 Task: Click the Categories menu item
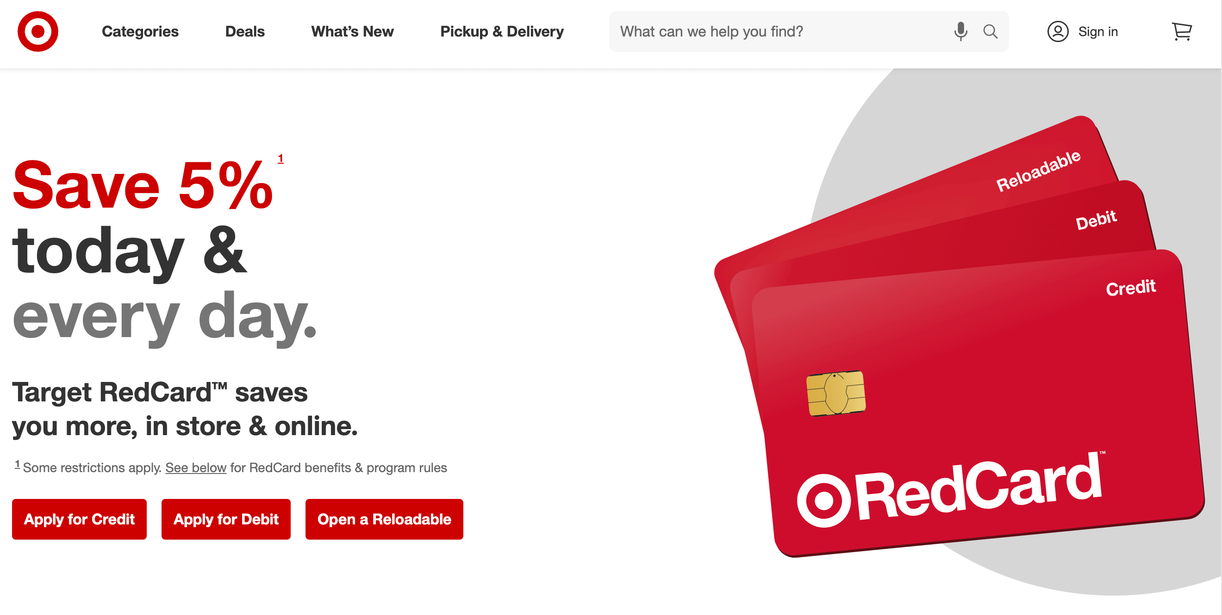coord(140,32)
